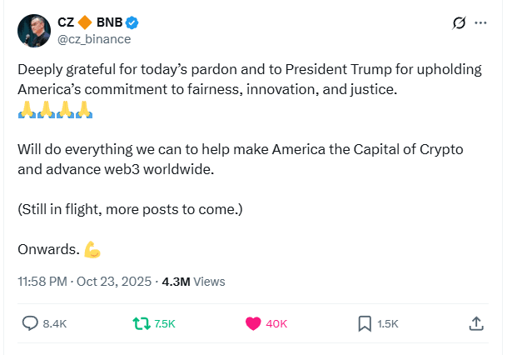Click the 11:58 PM Oct 23, 2025 timestamp
This screenshot has height=355, width=507.
pyautogui.click(x=83, y=282)
